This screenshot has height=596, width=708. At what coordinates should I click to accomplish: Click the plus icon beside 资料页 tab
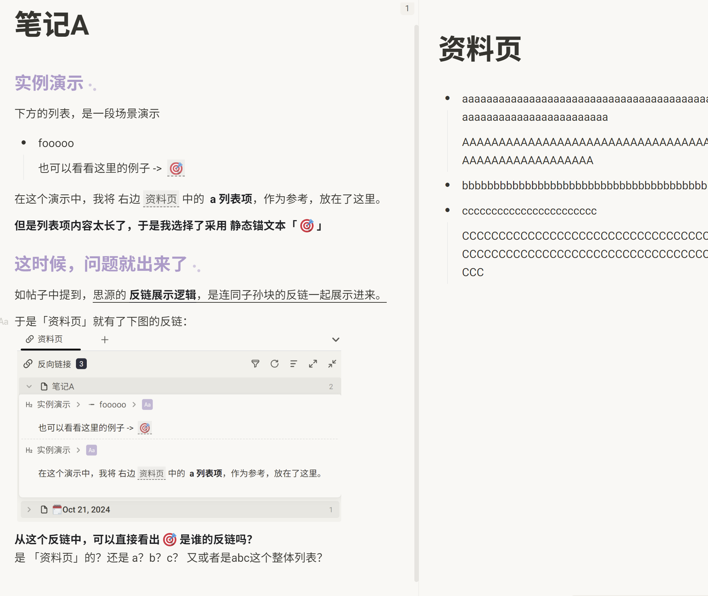pos(105,340)
